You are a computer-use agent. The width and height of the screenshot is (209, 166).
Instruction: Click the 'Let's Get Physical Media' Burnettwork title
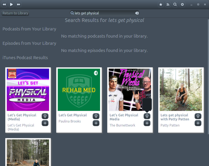coord(124,117)
